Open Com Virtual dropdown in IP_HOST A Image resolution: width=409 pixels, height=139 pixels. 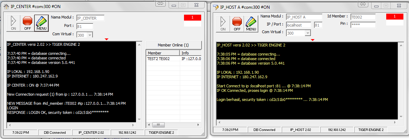coord(308,33)
